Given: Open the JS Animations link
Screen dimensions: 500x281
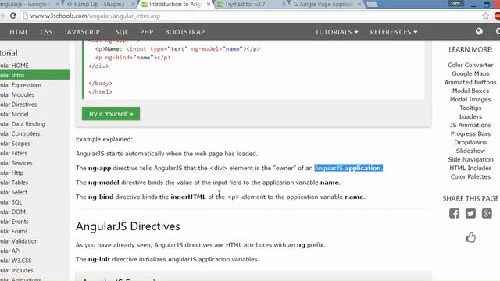Looking at the screenshot, I should tap(470, 125).
